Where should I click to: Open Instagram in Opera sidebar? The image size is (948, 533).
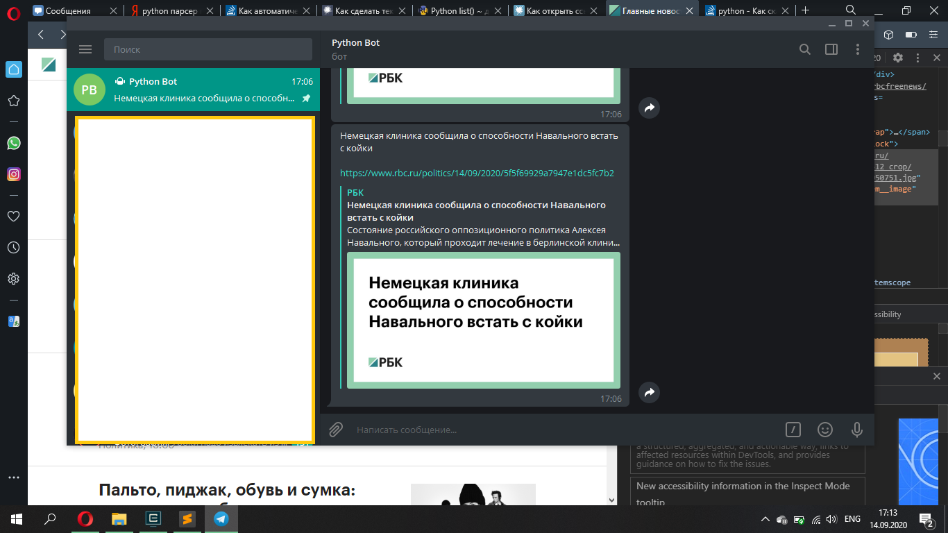click(x=13, y=174)
